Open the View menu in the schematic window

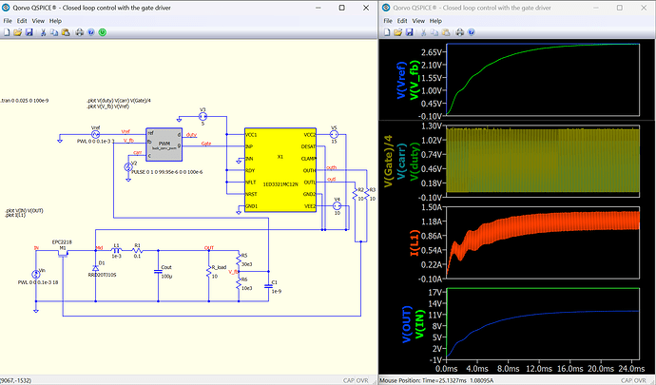pyautogui.click(x=38, y=21)
